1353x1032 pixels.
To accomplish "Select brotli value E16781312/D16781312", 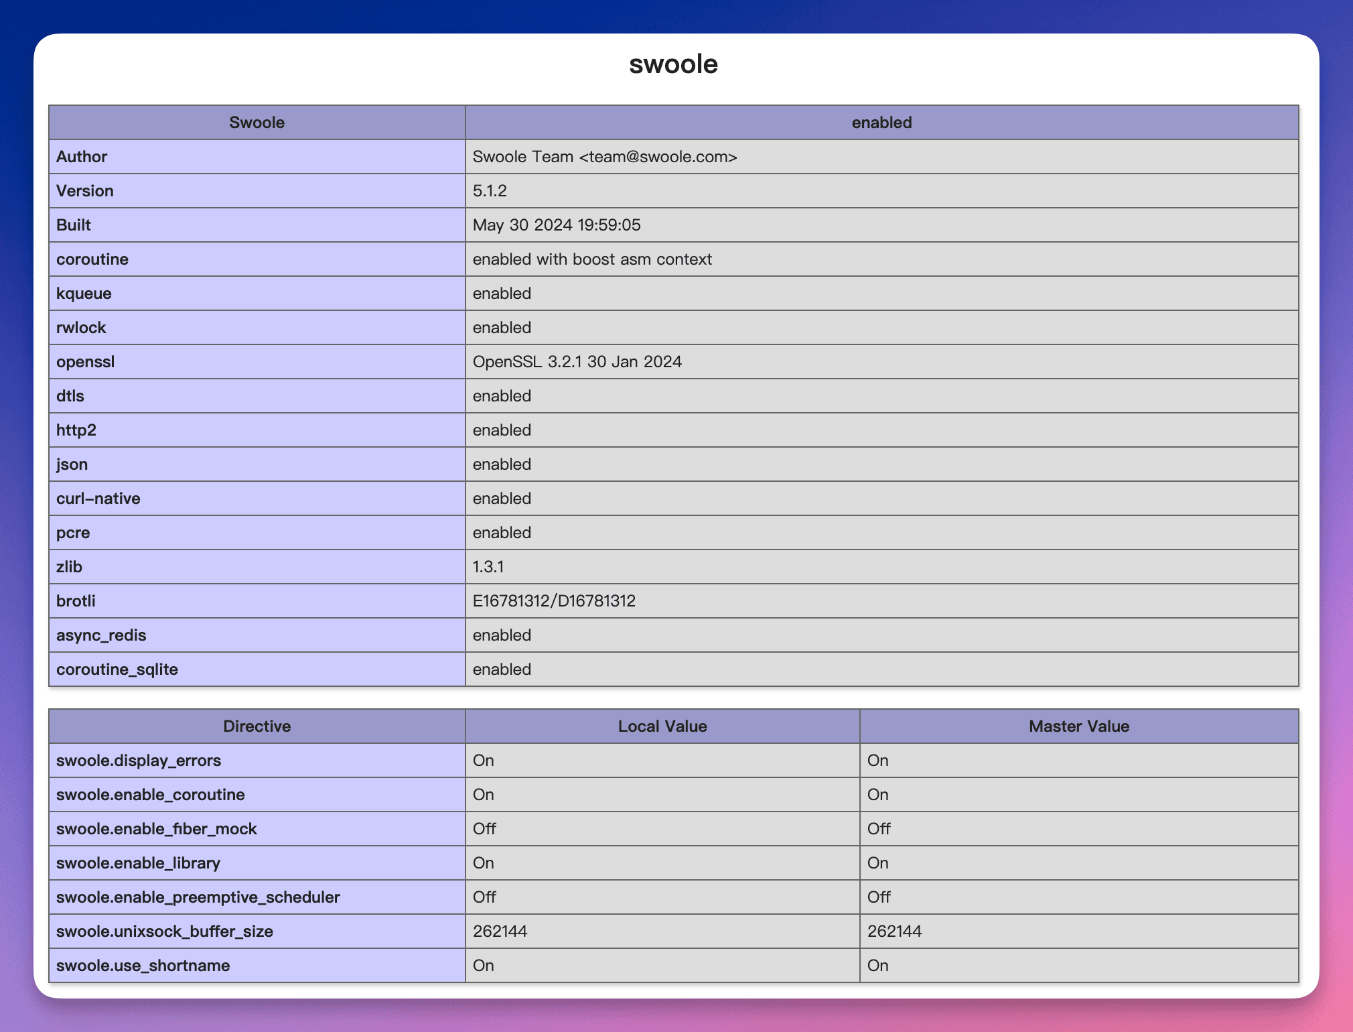I will pyautogui.click(x=554, y=601).
